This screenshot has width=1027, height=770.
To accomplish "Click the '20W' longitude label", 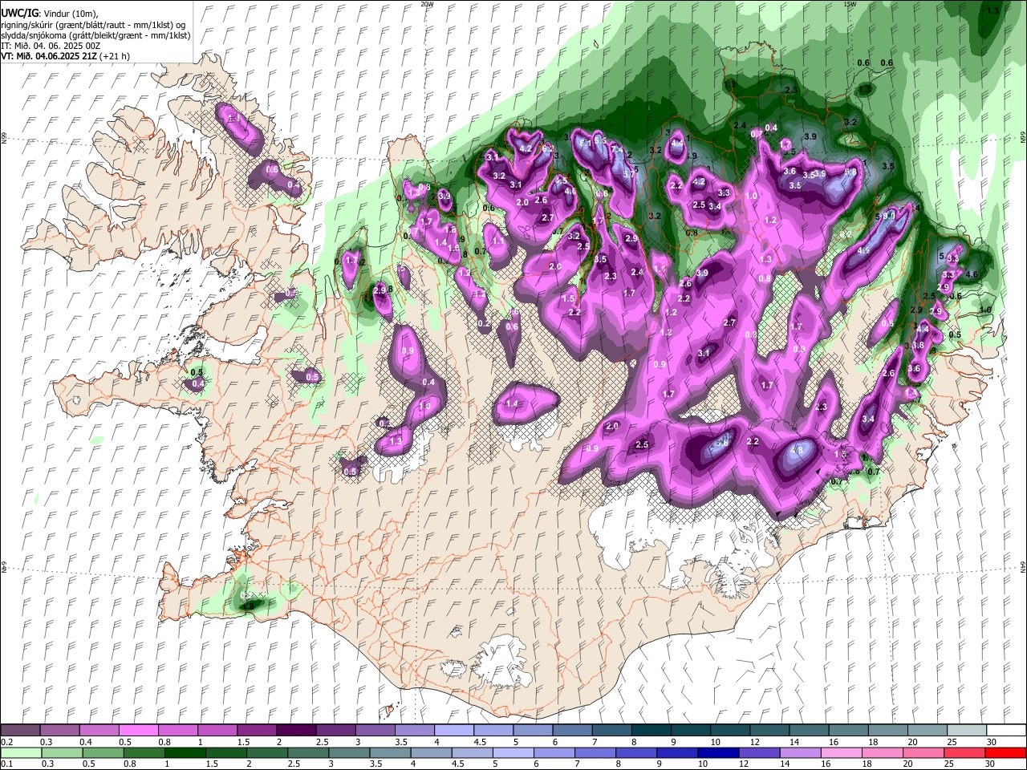I will click(427, 4).
